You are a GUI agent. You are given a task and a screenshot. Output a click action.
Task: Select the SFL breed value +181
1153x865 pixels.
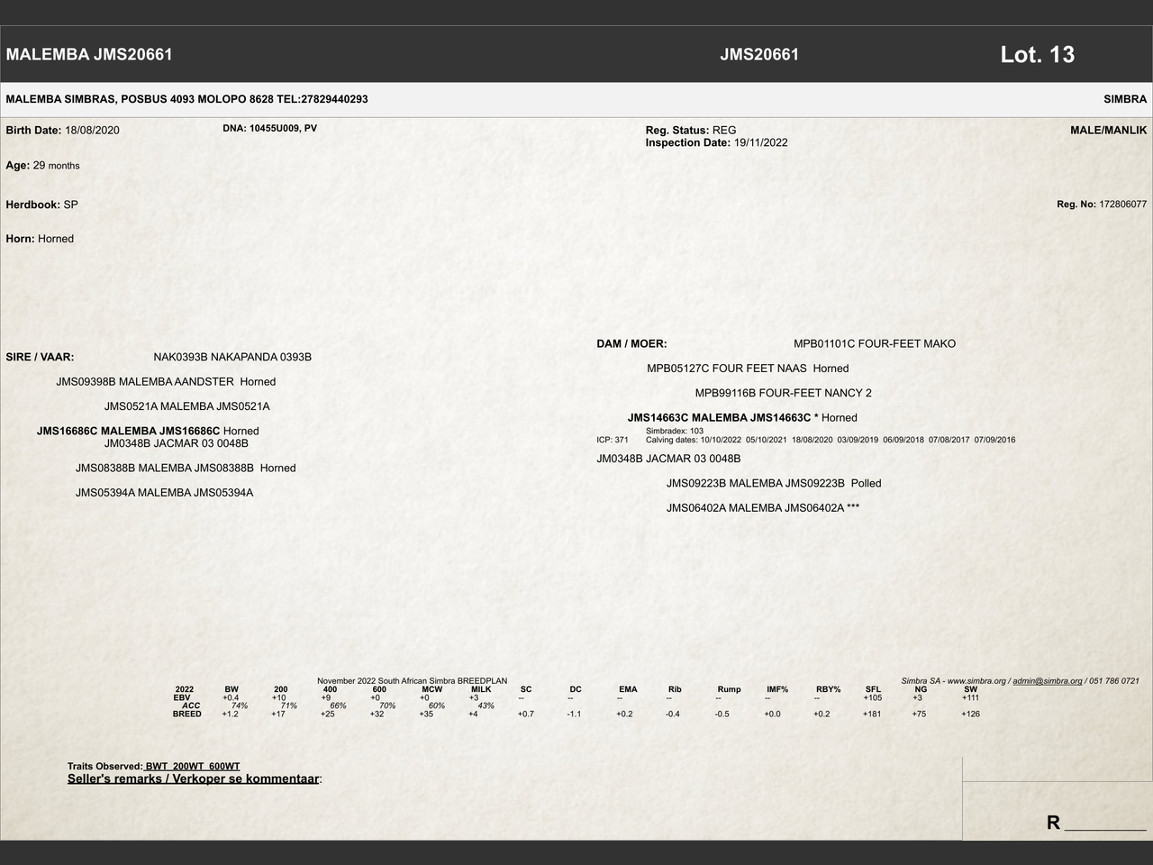872,714
